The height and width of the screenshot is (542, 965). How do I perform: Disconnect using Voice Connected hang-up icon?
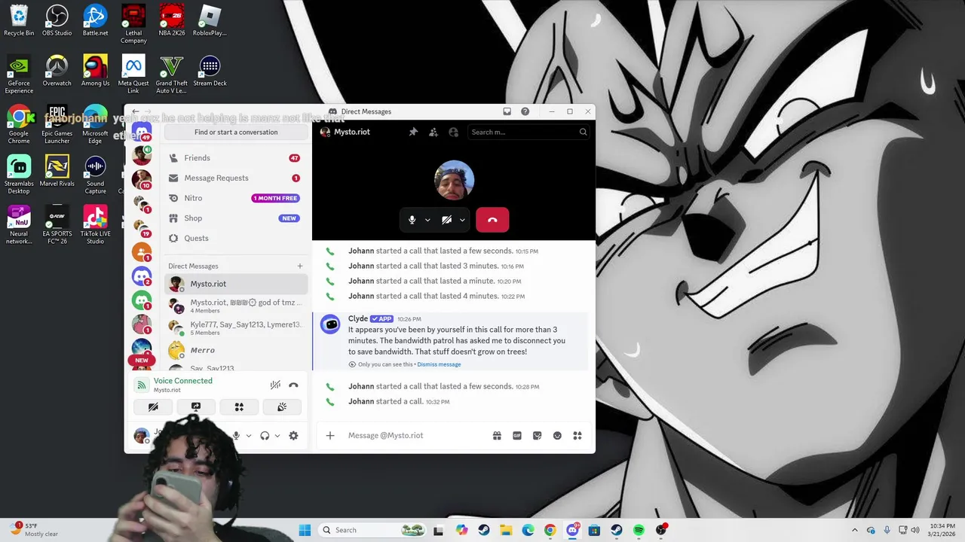coord(293,385)
